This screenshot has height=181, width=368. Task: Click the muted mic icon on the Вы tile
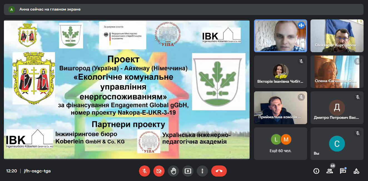358,133
